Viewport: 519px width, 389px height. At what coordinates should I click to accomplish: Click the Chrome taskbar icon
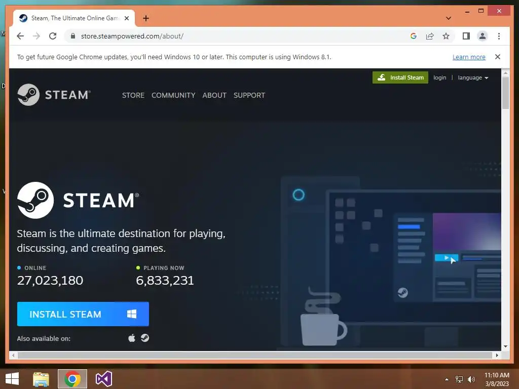click(72, 379)
